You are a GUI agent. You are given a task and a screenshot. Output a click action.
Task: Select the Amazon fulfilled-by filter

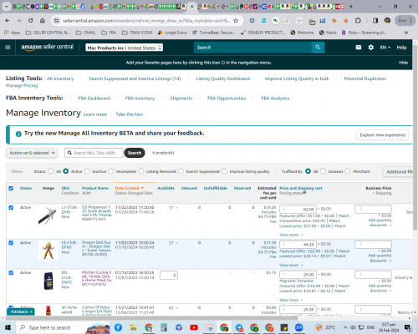pos(323,171)
